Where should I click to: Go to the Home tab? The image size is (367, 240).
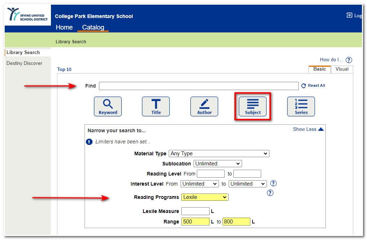tap(64, 27)
